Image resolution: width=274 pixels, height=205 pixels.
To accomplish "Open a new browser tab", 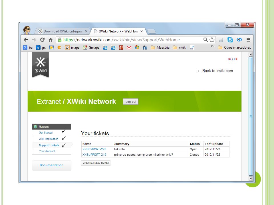I will coord(152,31).
